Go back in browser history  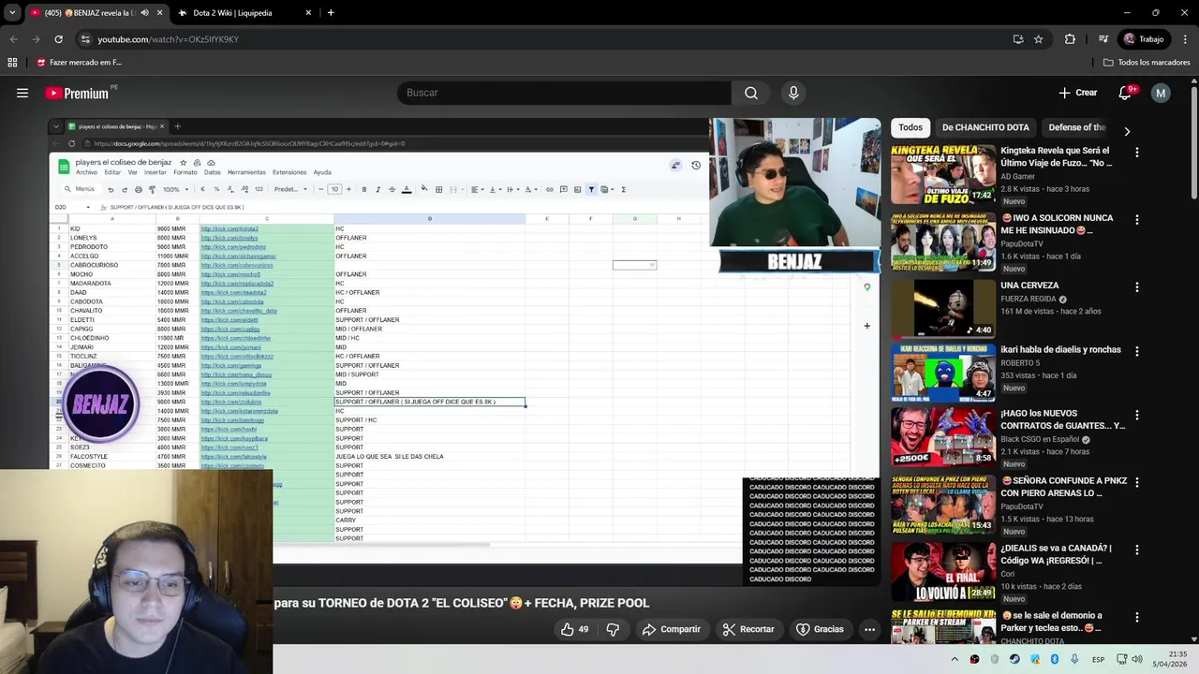13,39
